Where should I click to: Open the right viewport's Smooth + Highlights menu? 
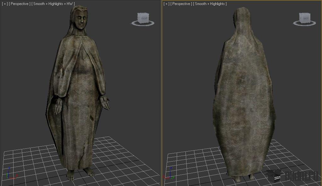[x=210, y=4]
